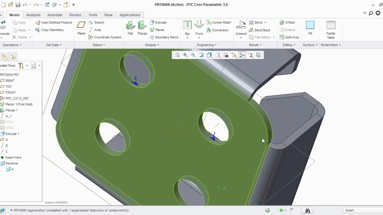Image resolution: width=383 pixels, height=215 pixels.
Task: Apply Corner Relief
Action: click(x=219, y=22)
